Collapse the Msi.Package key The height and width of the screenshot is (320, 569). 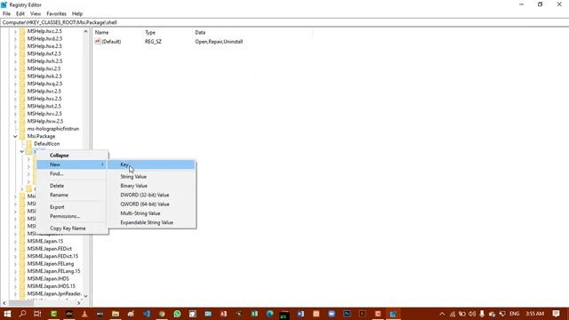tap(15, 136)
